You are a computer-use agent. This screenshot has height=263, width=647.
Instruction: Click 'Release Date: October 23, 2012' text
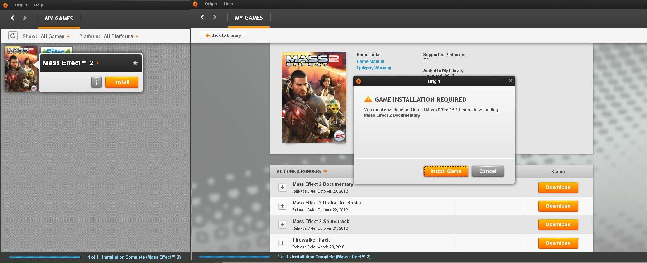click(x=320, y=191)
